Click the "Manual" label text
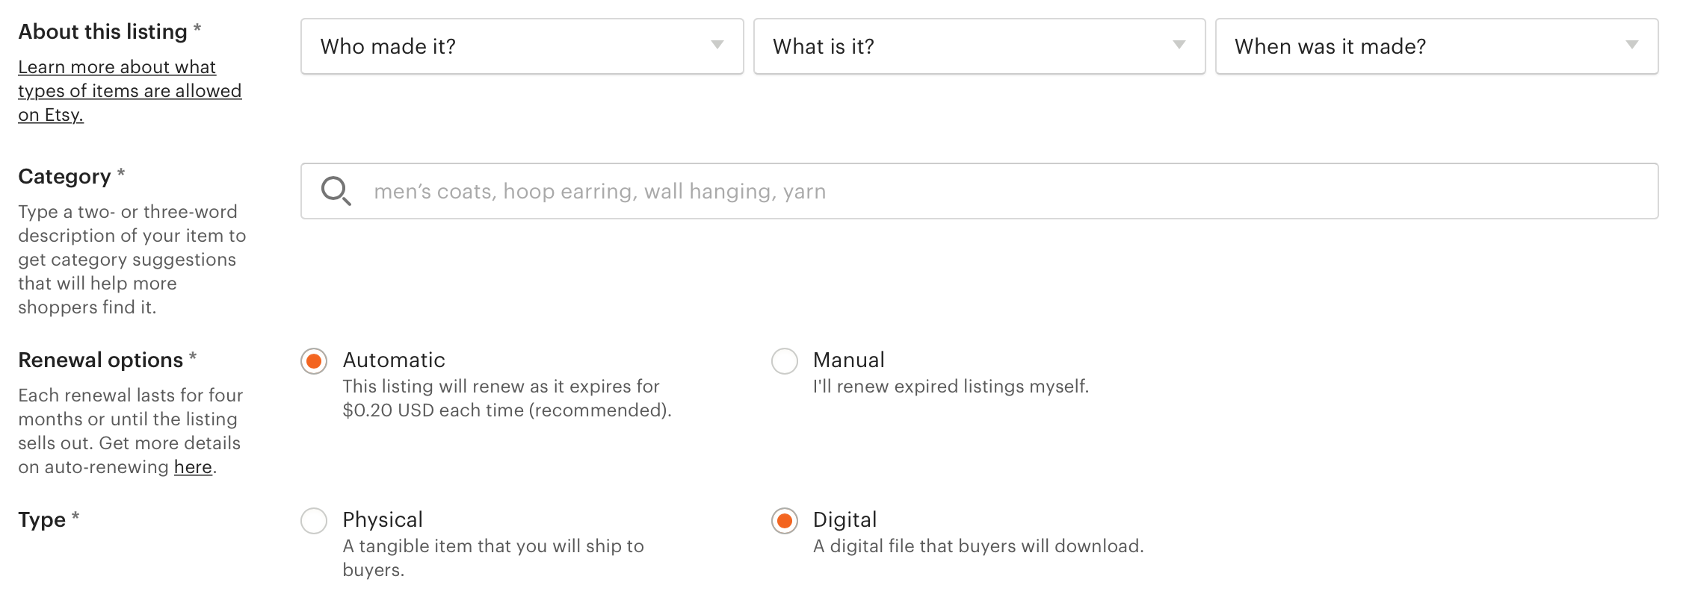The height and width of the screenshot is (594, 1686). tap(847, 360)
